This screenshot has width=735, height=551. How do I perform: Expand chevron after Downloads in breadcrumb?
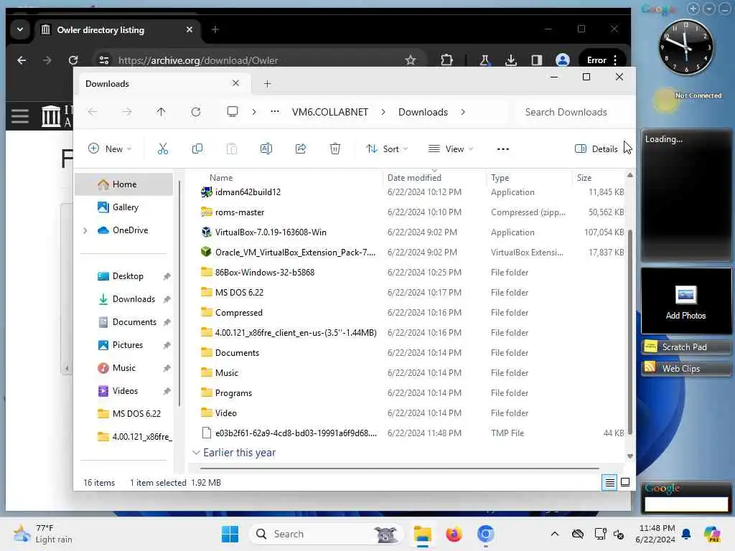(463, 112)
